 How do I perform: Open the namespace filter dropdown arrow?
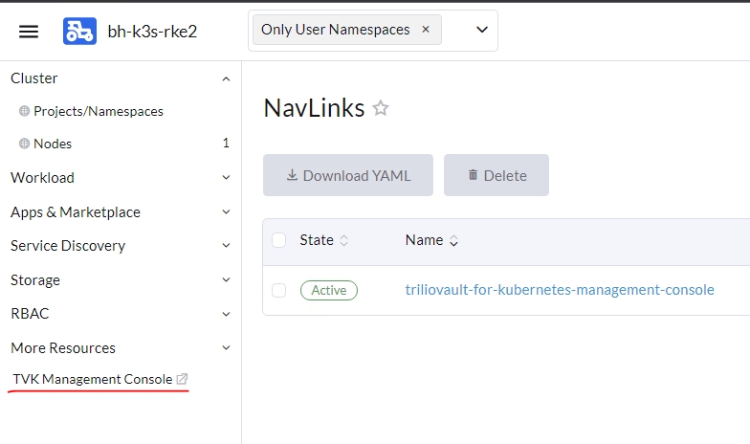click(x=482, y=31)
